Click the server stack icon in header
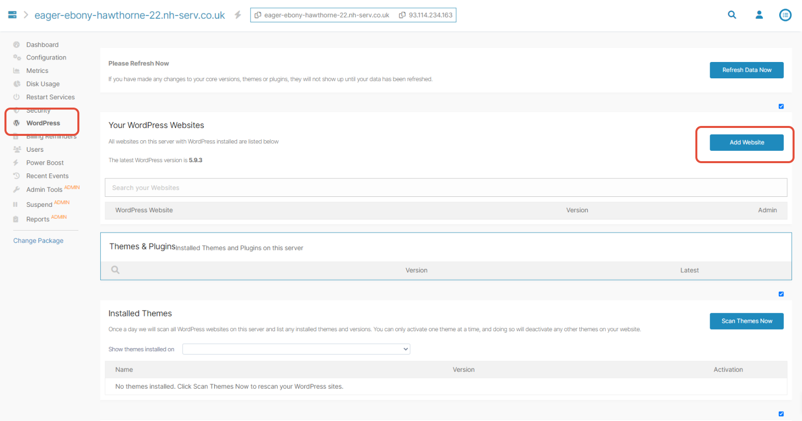 pyautogui.click(x=12, y=15)
